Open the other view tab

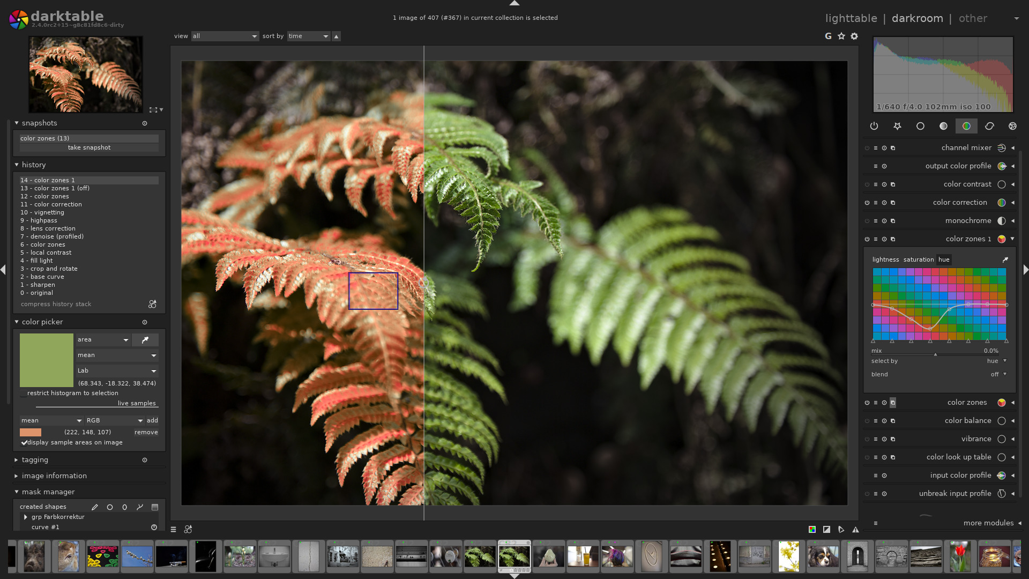pyautogui.click(x=973, y=18)
